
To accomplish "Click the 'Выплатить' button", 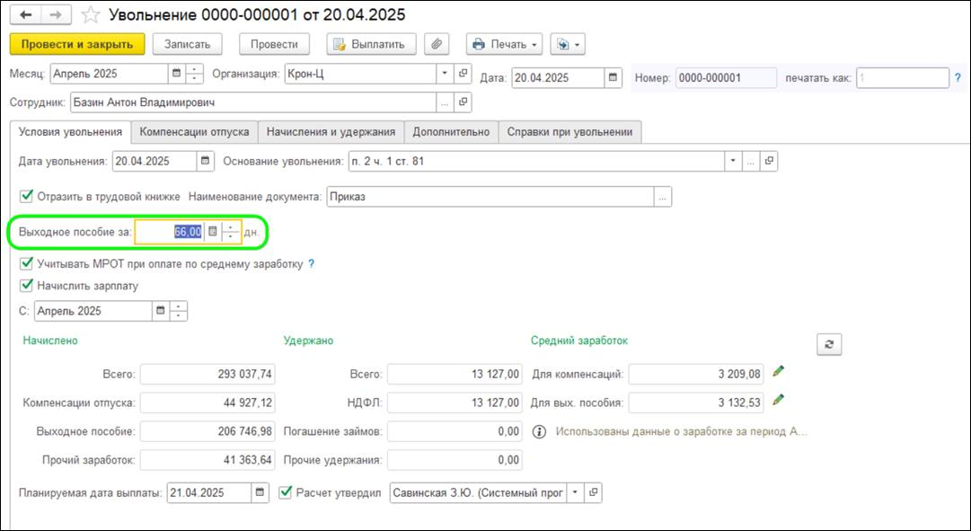I will pyautogui.click(x=371, y=44).
